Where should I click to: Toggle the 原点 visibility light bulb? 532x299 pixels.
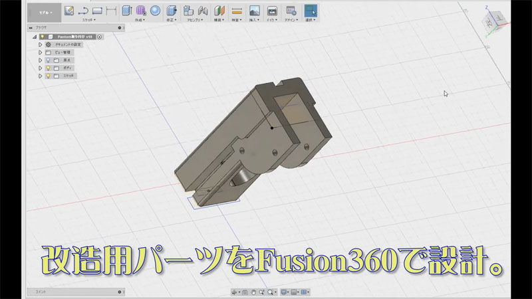tap(48, 60)
